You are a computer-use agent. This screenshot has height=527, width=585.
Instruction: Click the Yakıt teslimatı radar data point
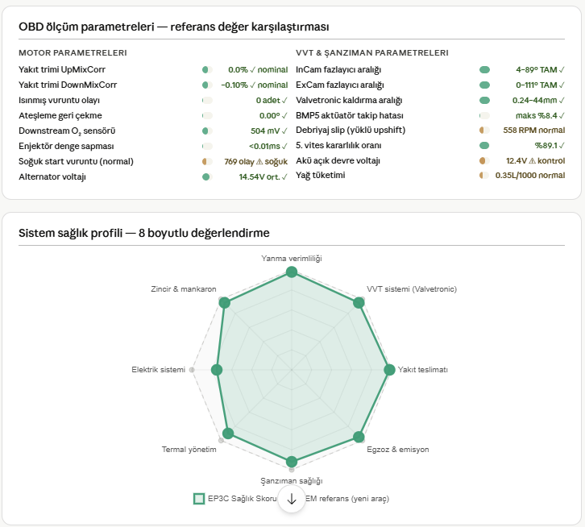pyautogui.click(x=389, y=370)
